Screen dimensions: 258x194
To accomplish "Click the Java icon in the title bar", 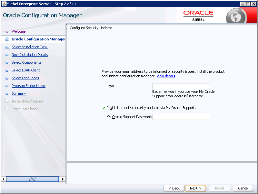I will (x=4, y=4).
